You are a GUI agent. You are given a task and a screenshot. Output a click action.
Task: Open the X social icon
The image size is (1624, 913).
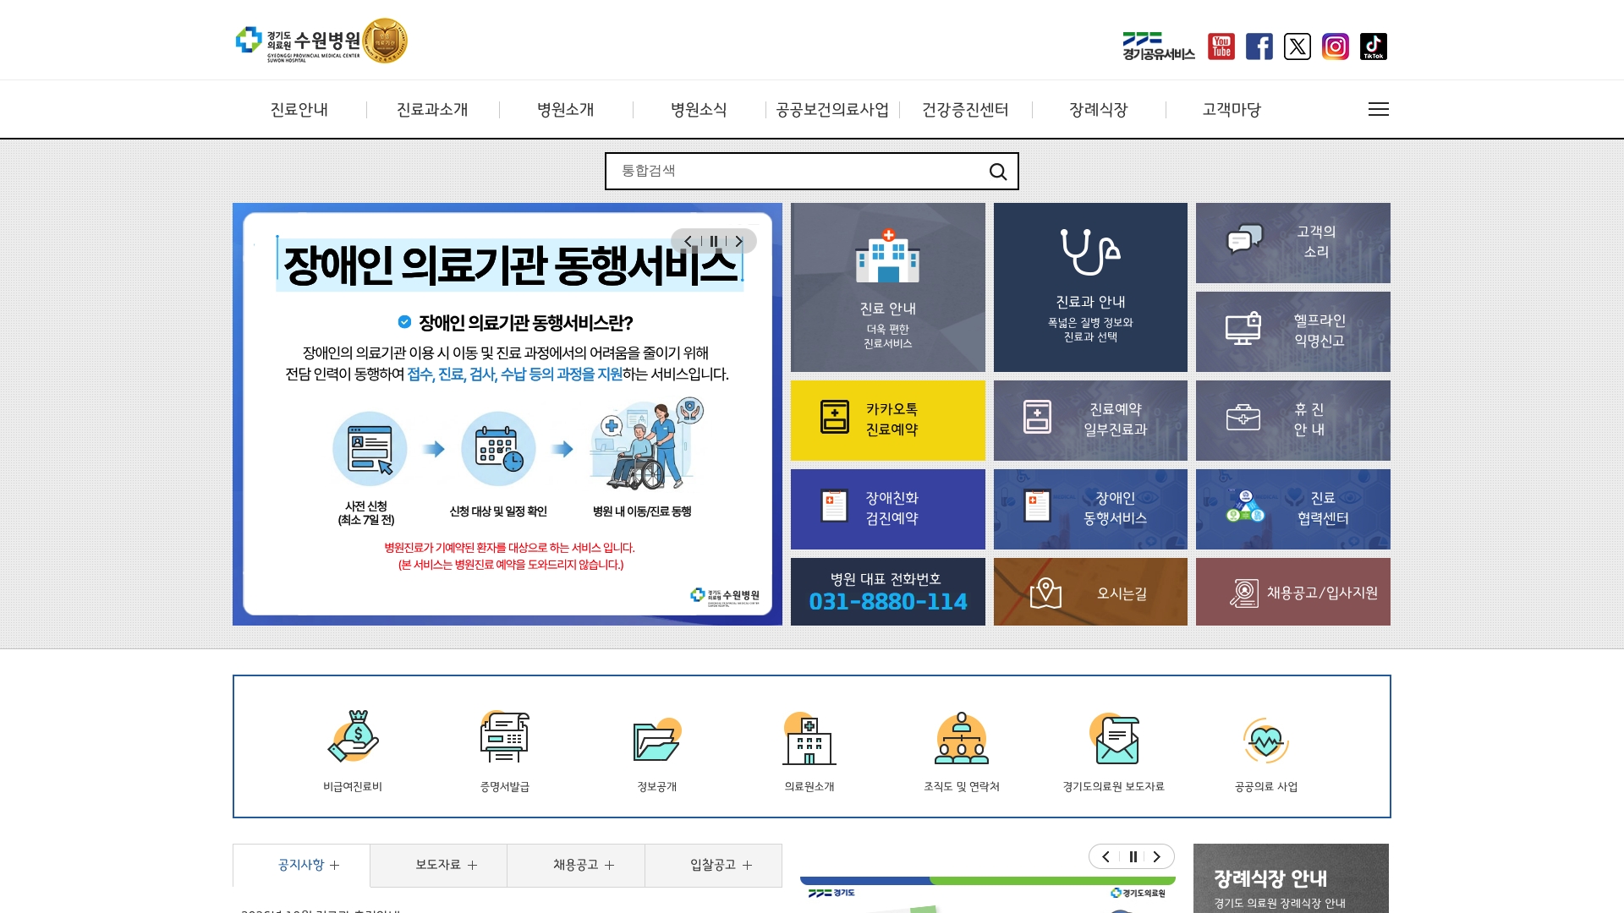1297,46
